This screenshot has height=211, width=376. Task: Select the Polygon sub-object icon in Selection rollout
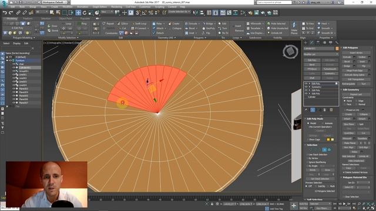tap(324, 149)
